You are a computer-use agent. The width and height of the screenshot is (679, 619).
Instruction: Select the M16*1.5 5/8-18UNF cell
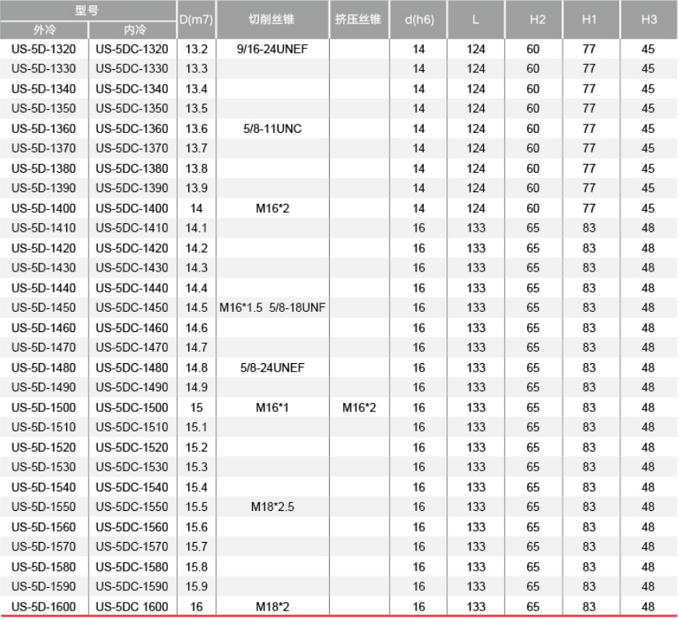click(x=272, y=308)
